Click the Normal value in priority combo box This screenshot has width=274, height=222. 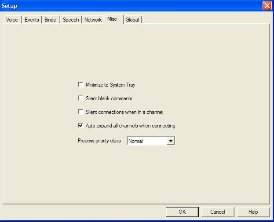click(147, 141)
